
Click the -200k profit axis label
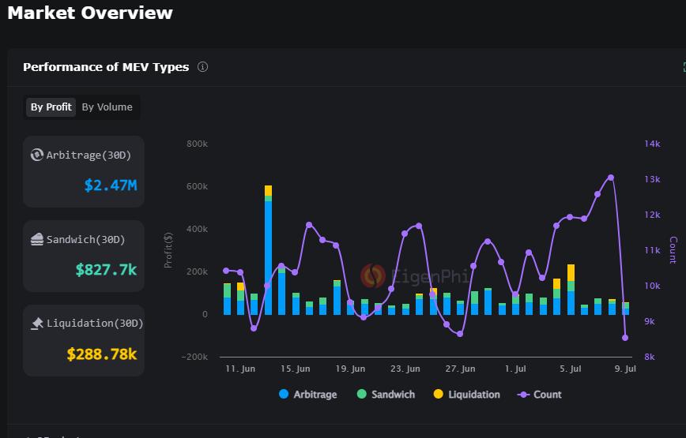pyautogui.click(x=194, y=357)
